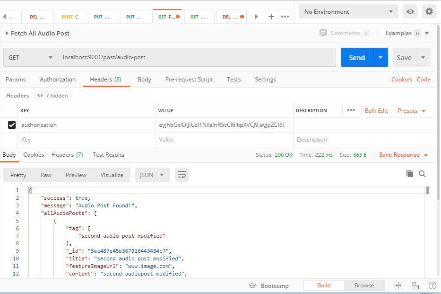Open tab options three-dots menu
This screenshot has width=441, height=294.
coord(285,17)
